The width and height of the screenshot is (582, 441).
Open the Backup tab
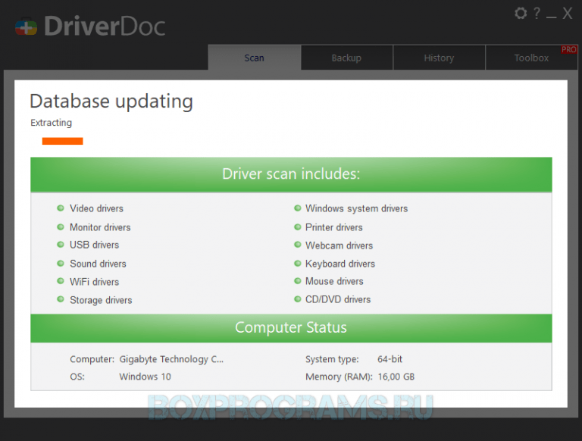346,58
